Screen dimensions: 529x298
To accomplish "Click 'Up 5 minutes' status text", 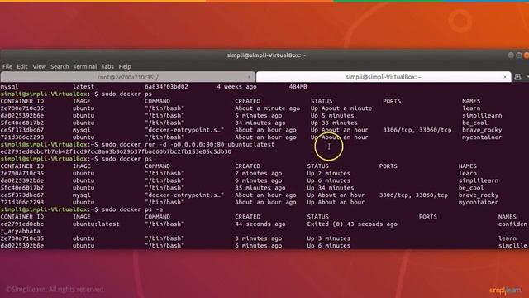I will point(332,116).
